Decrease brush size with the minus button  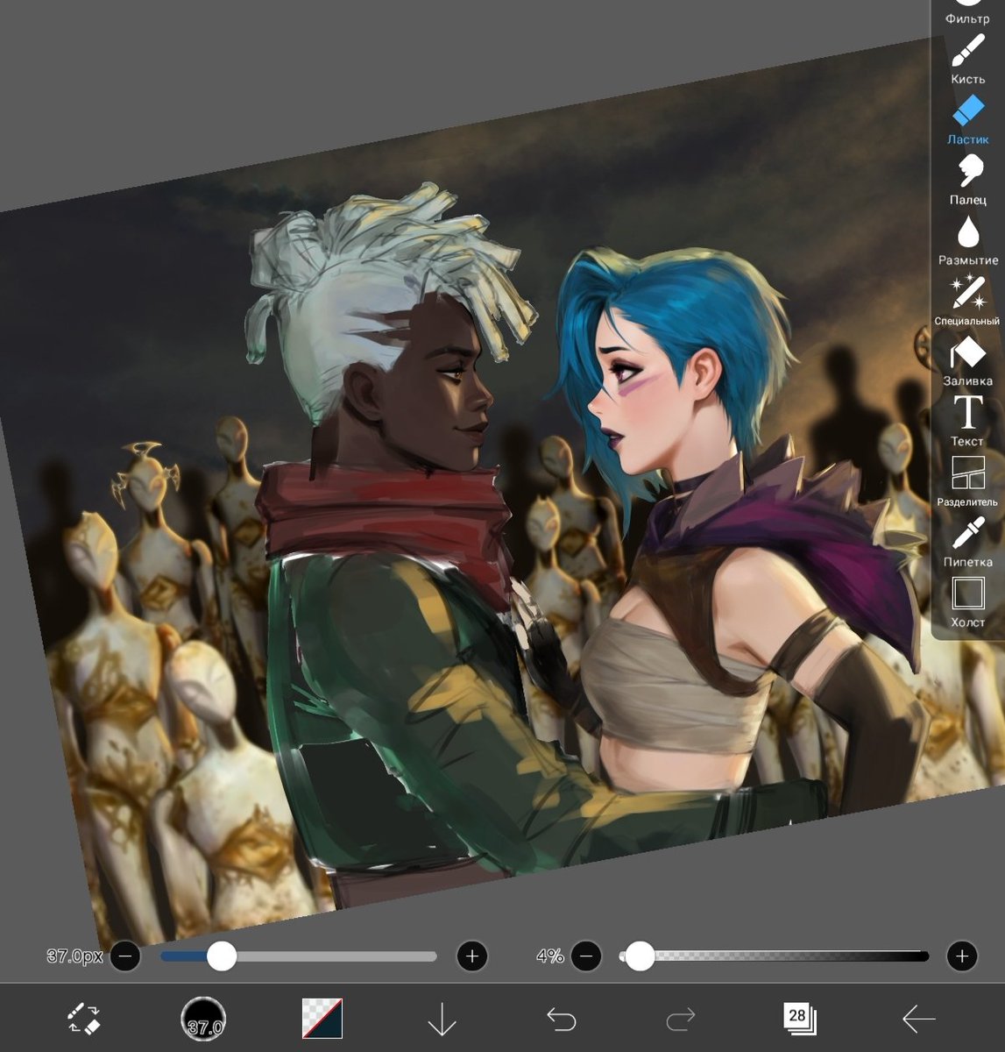coord(127,956)
